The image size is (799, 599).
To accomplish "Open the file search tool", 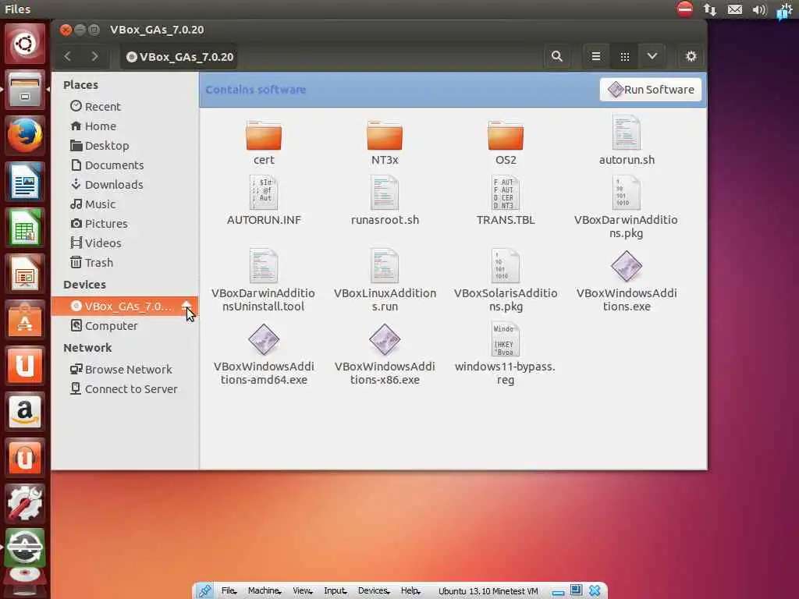I will (x=557, y=56).
